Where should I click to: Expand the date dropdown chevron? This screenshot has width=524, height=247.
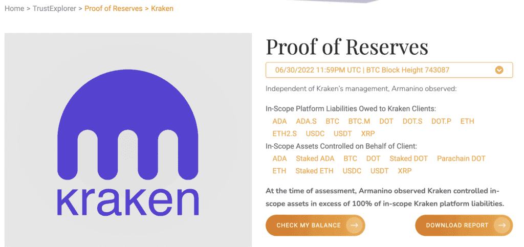coord(499,70)
